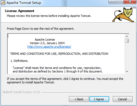Click the disabled maximize window button
The image size is (137, 106).
pos(120,2)
